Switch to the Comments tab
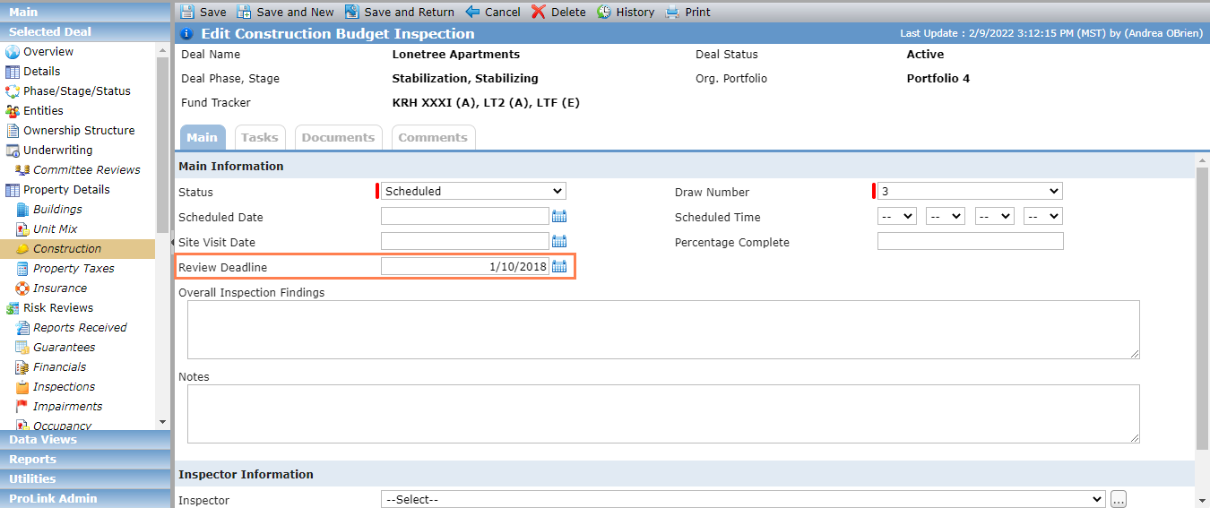 point(433,137)
